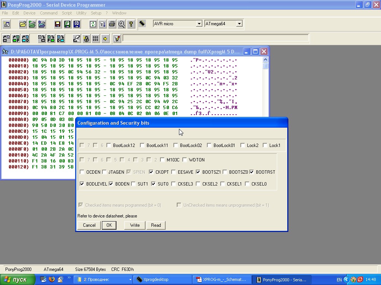This screenshot has width=381, height=285.
Task: Toggle the BootLock12 checkbox
Action: click(109, 145)
